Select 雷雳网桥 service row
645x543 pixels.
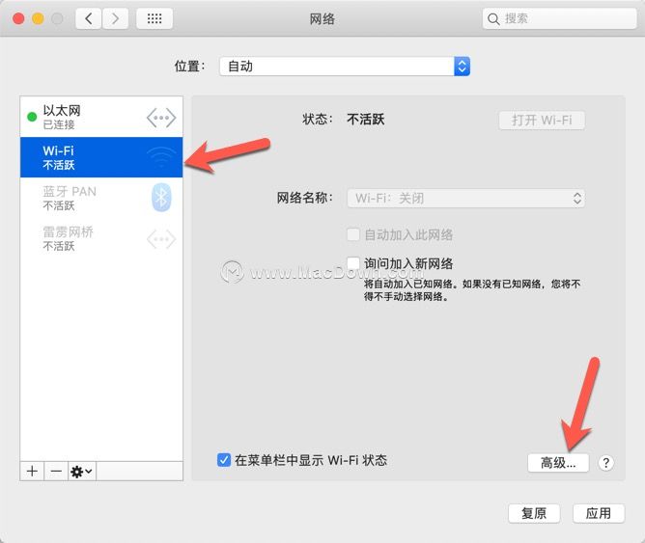(101, 238)
